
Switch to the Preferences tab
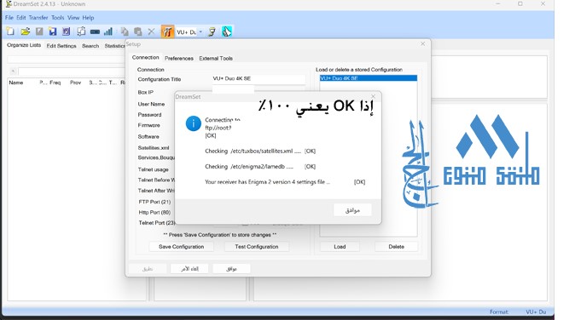tap(179, 58)
